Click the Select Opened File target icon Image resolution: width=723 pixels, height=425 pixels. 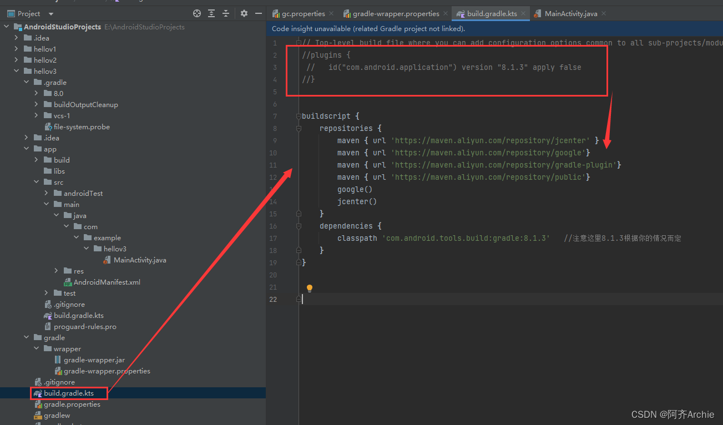(x=196, y=13)
